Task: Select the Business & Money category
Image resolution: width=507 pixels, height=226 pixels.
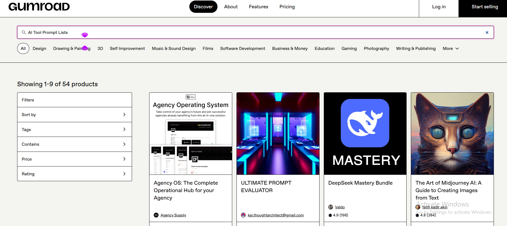Action: (x=290, y=49)
